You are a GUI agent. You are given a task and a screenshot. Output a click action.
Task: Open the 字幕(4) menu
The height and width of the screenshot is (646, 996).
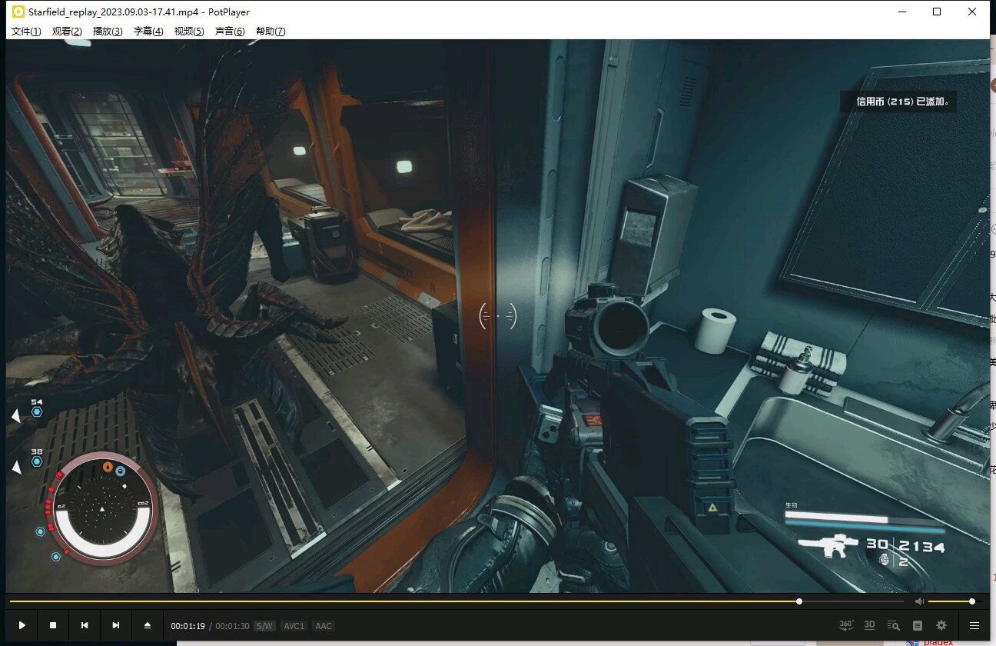coord(148,32)
